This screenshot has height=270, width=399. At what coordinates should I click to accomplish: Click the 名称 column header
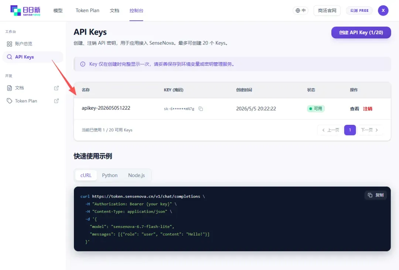pyautogui.click(x=85, y=90)
